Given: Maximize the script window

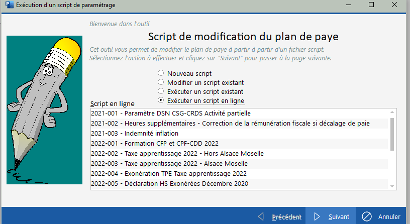Looking at the screenshot, I should coord(371,5).
